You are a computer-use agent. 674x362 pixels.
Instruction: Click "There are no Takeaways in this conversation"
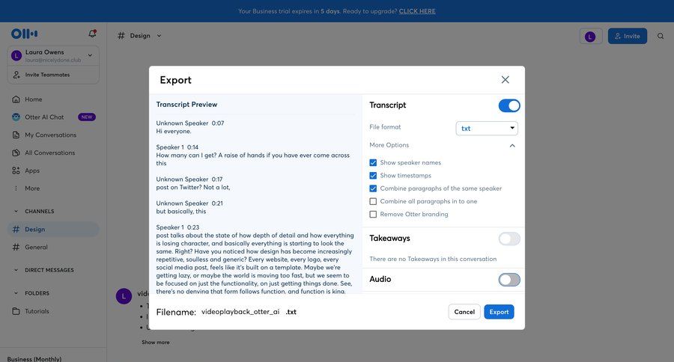[x=433, y=259]
